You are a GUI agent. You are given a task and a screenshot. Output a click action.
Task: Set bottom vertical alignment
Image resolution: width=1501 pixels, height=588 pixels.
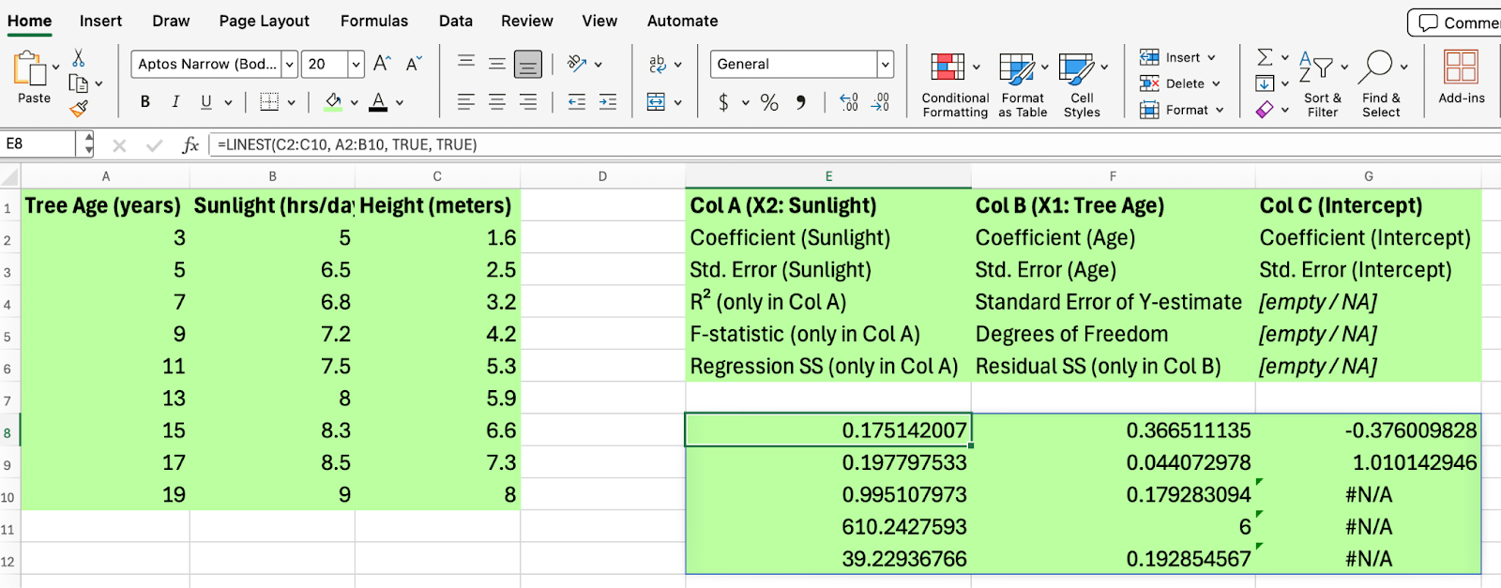(x=528, y=64)
